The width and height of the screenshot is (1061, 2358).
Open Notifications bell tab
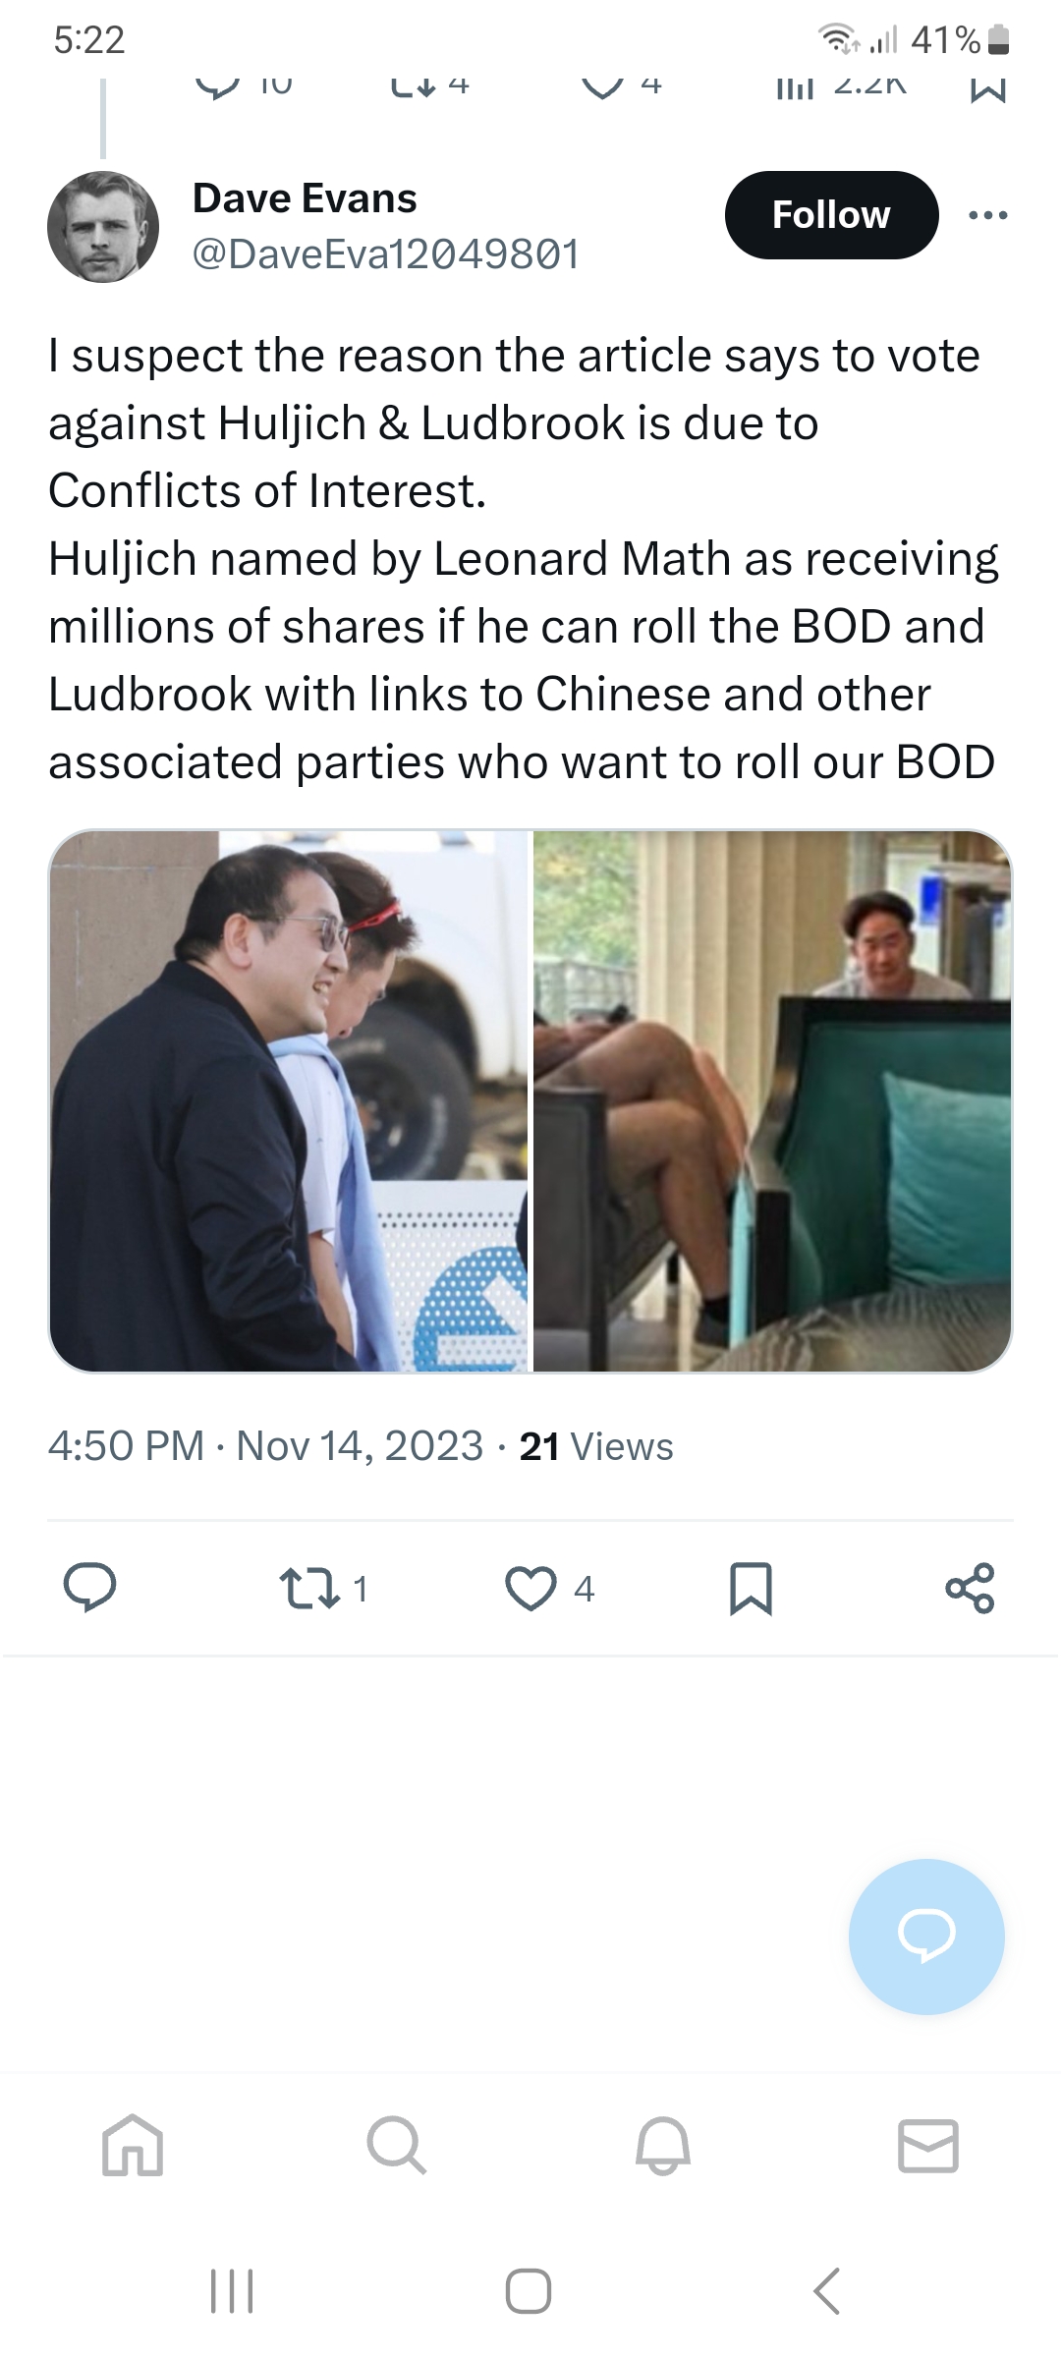click(x=663, y=2145)
